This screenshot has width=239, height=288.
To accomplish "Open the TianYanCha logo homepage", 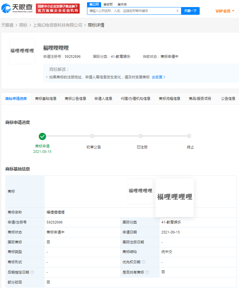I will tap(17, 8).
